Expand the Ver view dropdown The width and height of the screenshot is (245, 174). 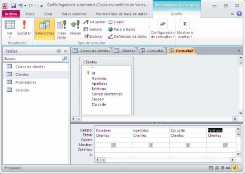click(10, 37)
